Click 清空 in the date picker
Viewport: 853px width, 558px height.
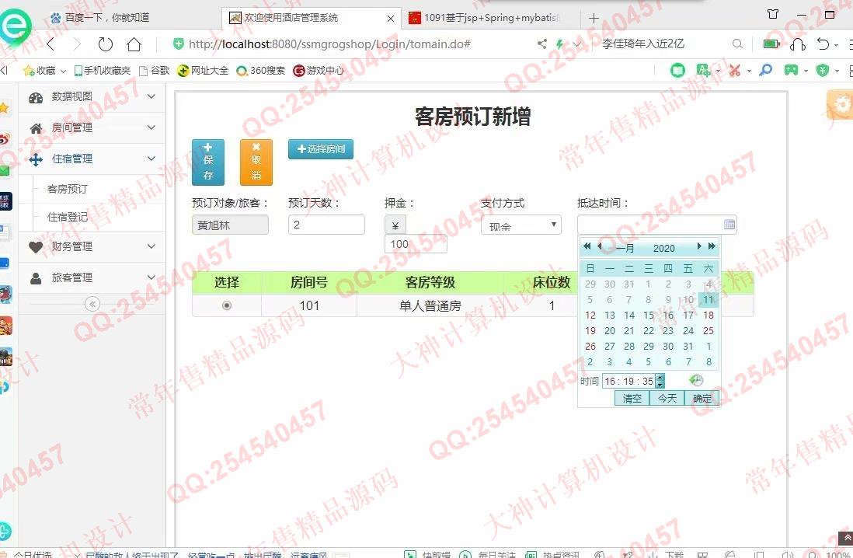[632, 398]
